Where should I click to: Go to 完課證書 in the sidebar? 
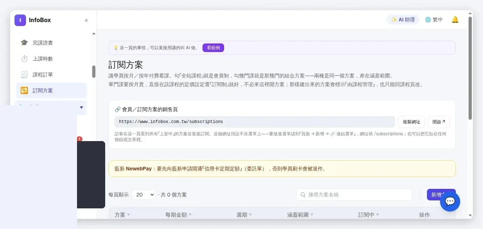[x=51, y=43]
